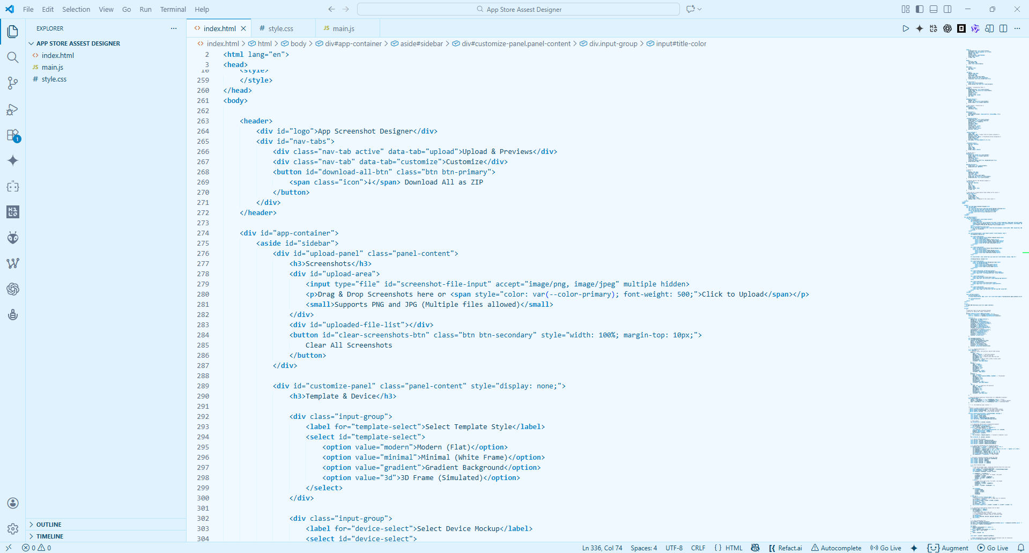Screen dimensions: 1029x553
Task: Open the Accounts menu icon
Action: click(x=13, y=503)
